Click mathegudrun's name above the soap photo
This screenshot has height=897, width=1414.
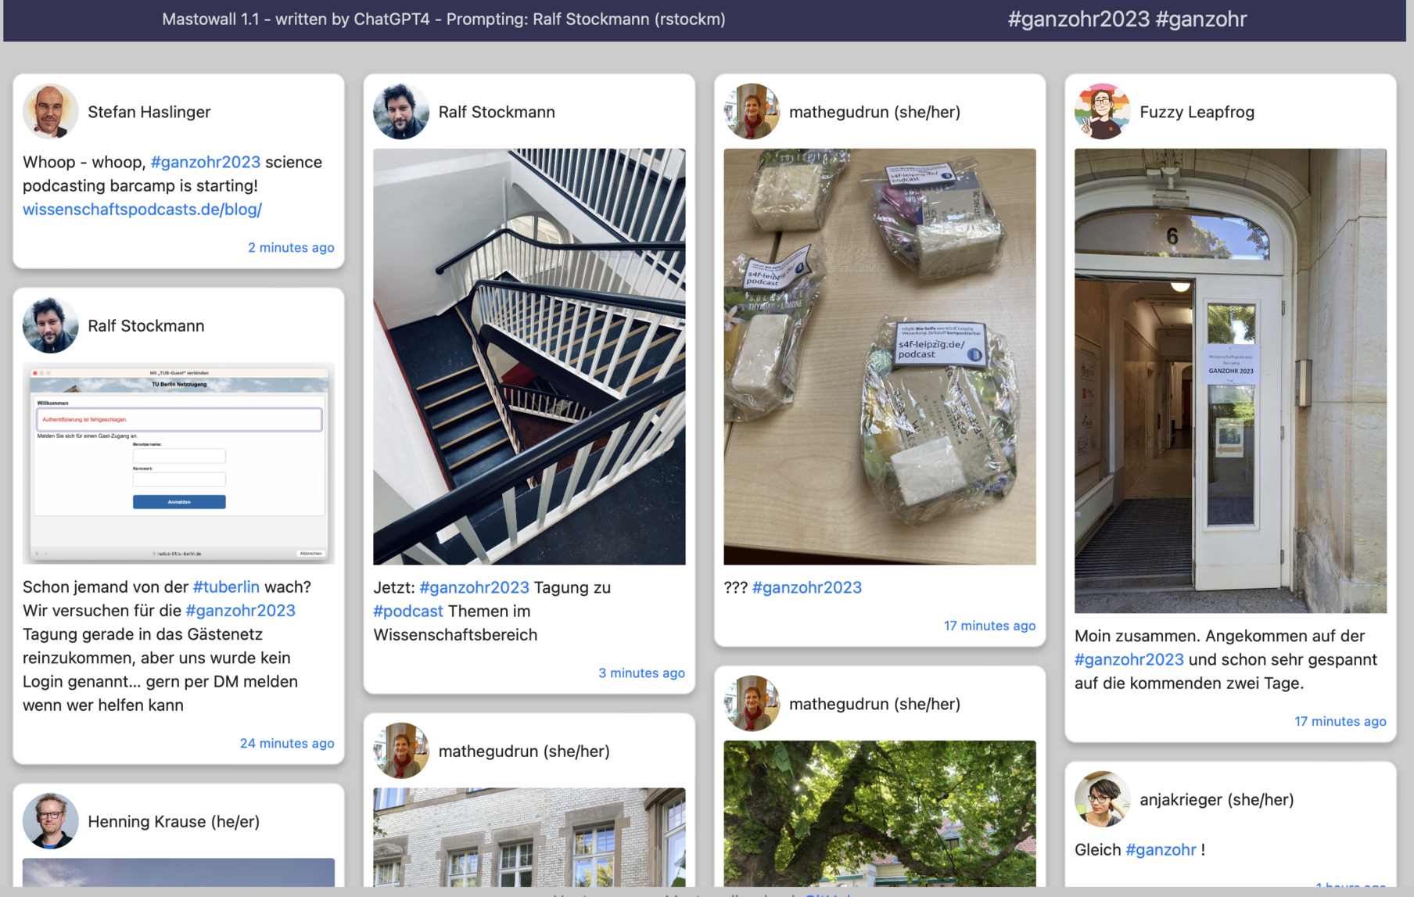point(874,112)
